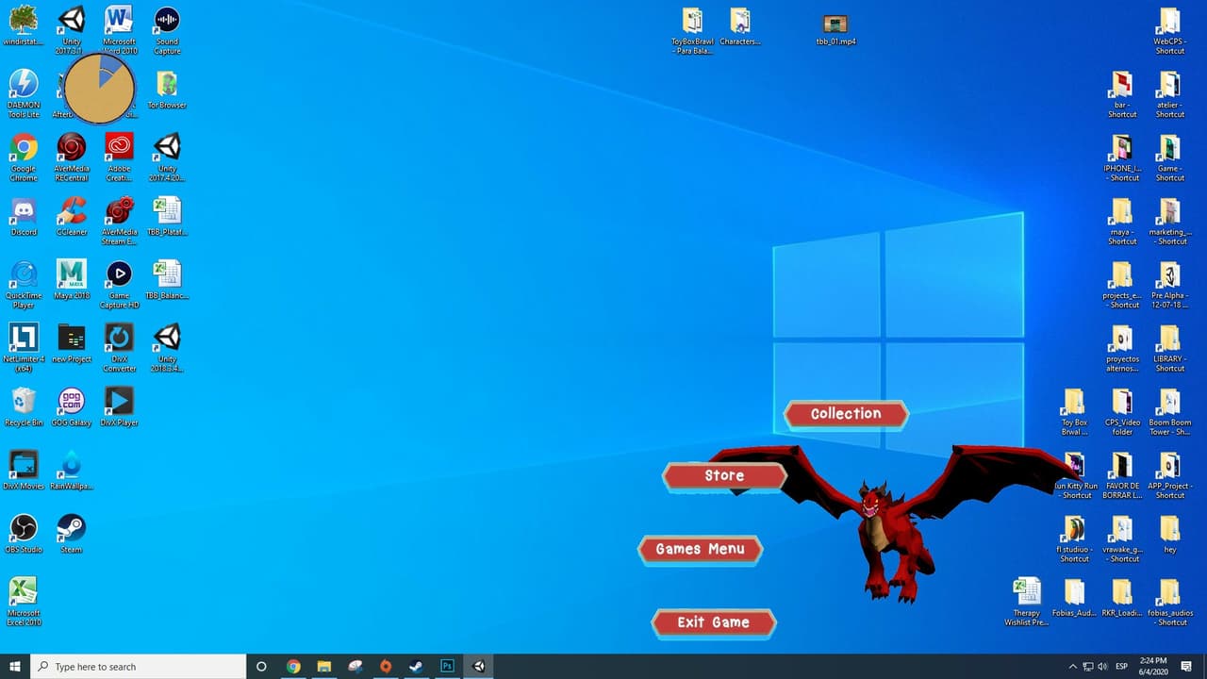
Task: Select the Microsoft Excel 2010 shortcut
Action: point(23,602)
